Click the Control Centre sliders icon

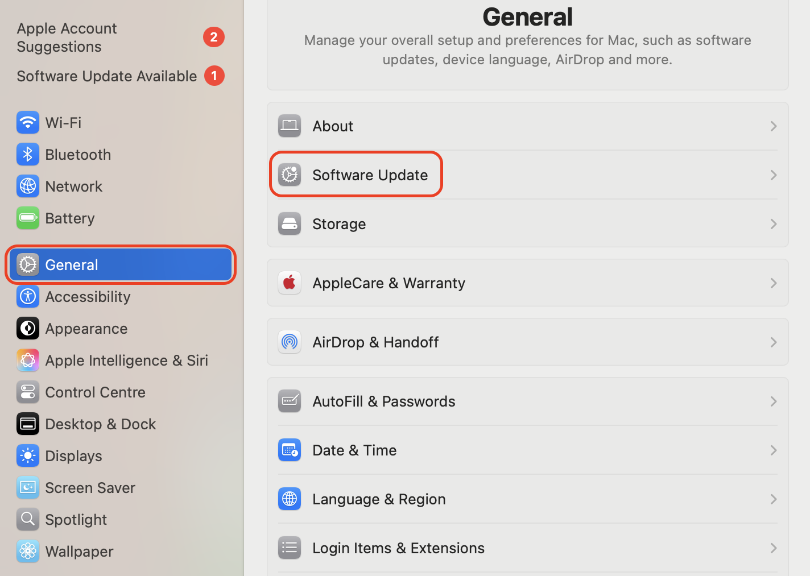click(x=28, y=392)
